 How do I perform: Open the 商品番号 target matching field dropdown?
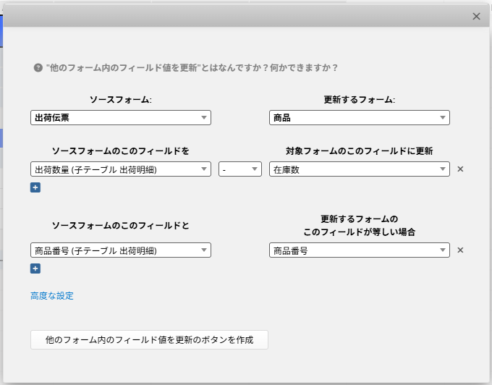pyautogui.click(x=359, y=250)
